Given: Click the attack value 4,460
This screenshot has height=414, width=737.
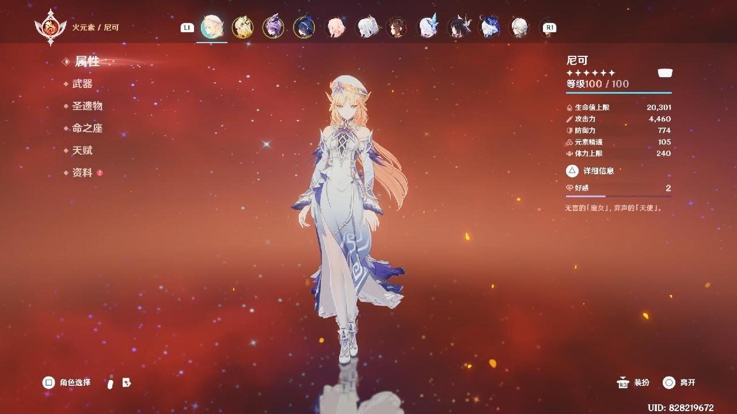Looking at the screenshot, I should point(660,119).
